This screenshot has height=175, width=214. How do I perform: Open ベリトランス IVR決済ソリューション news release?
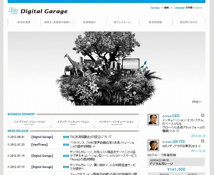(102, 145)
